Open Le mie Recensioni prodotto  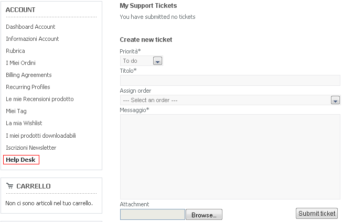click(x=40, y=99)
